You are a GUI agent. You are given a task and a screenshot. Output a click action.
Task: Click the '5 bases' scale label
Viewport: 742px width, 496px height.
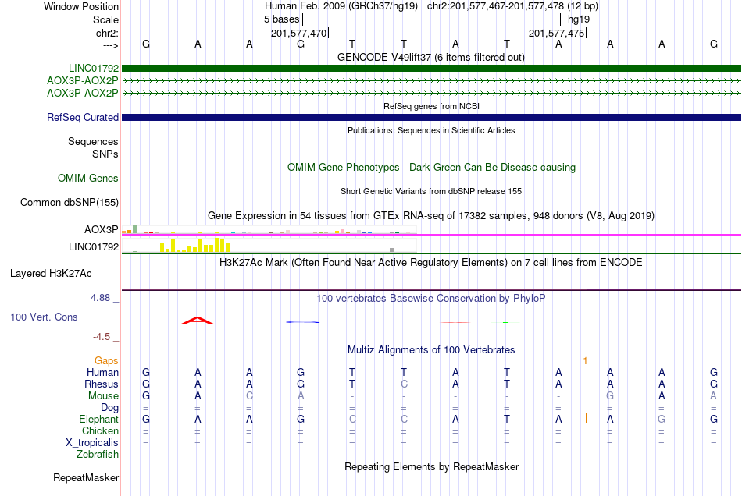point(281,19)
